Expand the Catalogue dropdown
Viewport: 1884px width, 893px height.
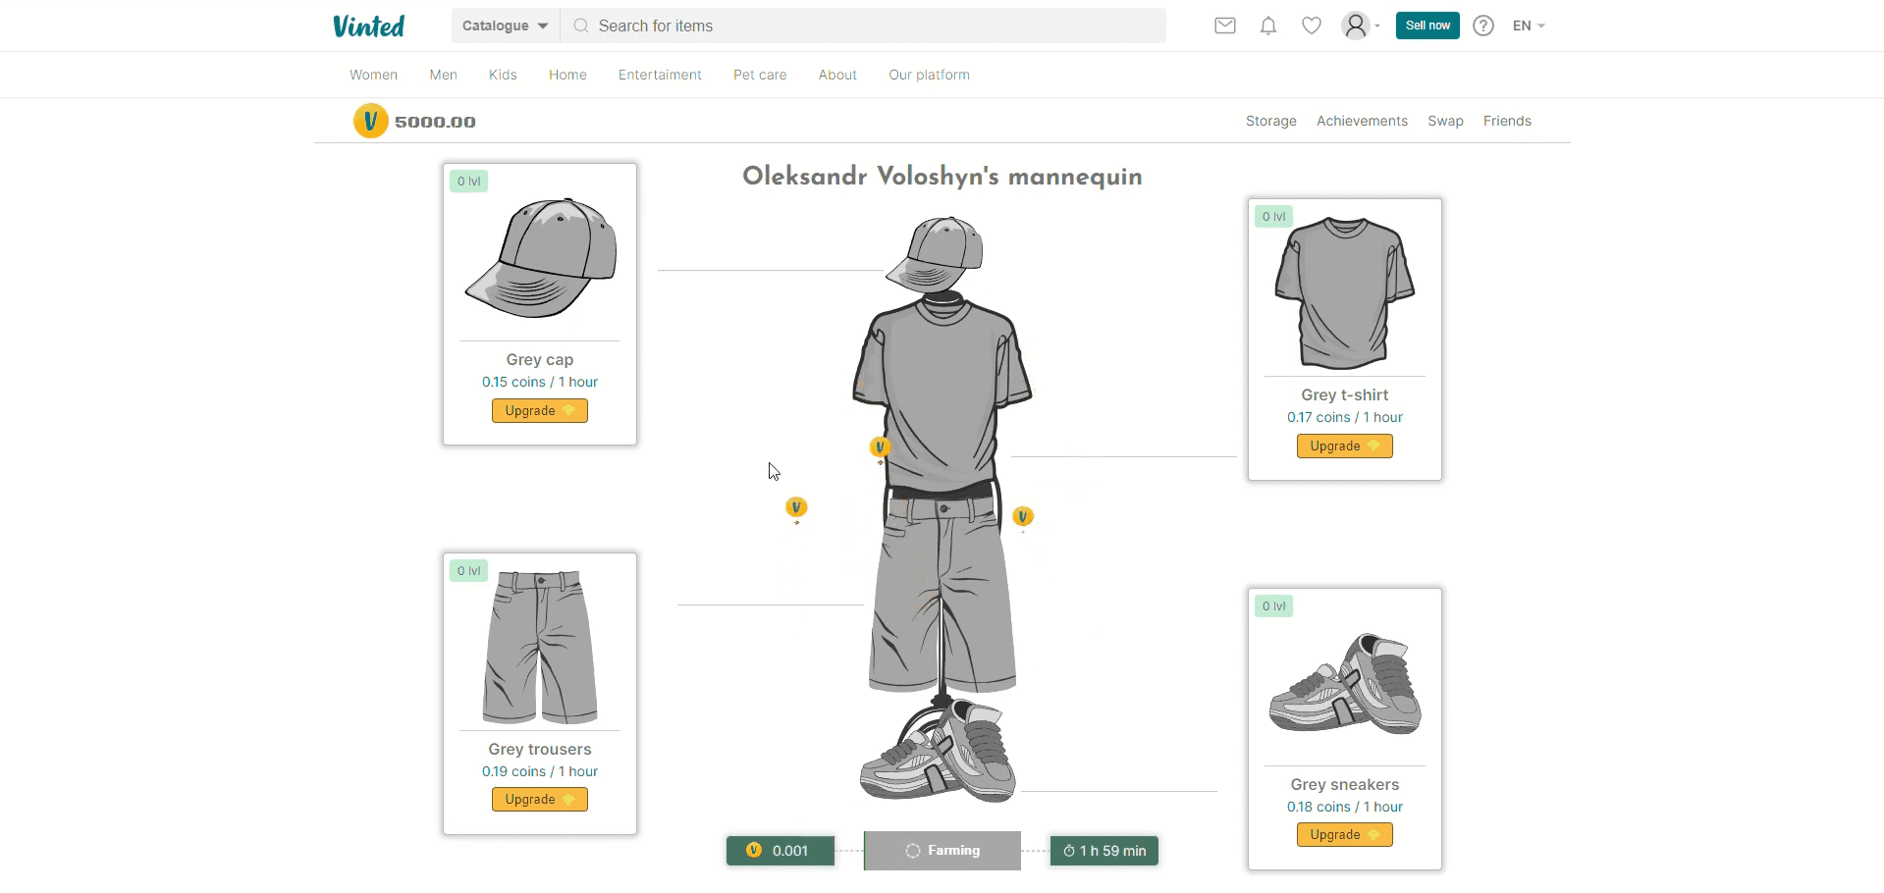pyautogui.click(x=505, y=26)
